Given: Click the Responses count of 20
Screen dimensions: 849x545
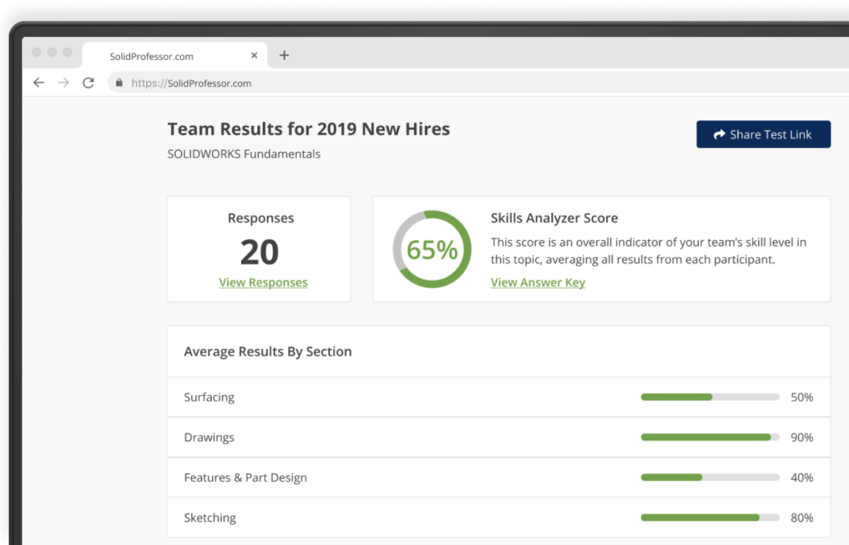Looking at the screenshot, I should (259, 252).
